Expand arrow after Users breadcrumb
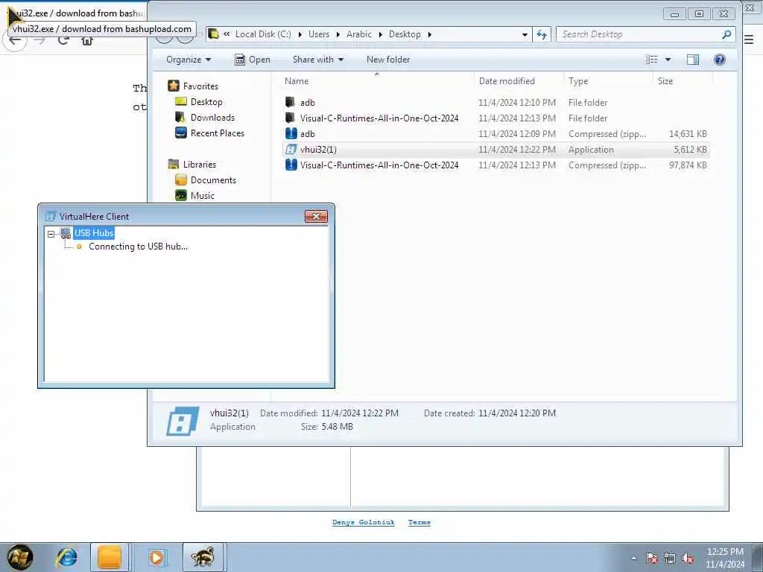Viewport: 763px width, 572px height. click(x=338, y=34)
